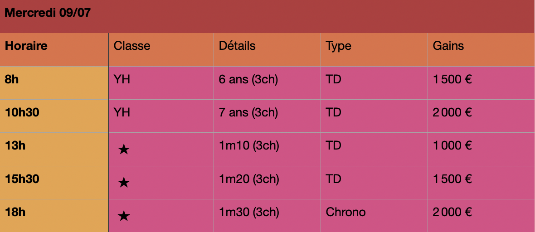The width and height of the screenshot is (535, 232).
Task: Select the 1 000 € gains cell
Action: coord(481,150)
